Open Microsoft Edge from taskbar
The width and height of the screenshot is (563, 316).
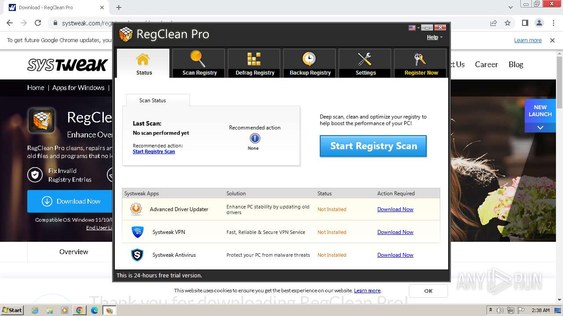pyautogui.click(x=95, y=310)
